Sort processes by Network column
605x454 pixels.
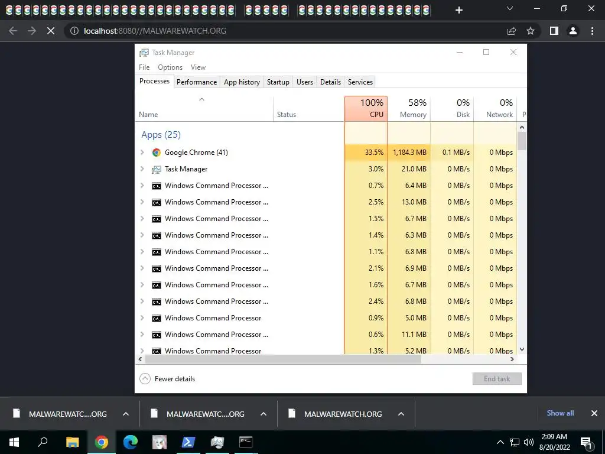[496, 109]
